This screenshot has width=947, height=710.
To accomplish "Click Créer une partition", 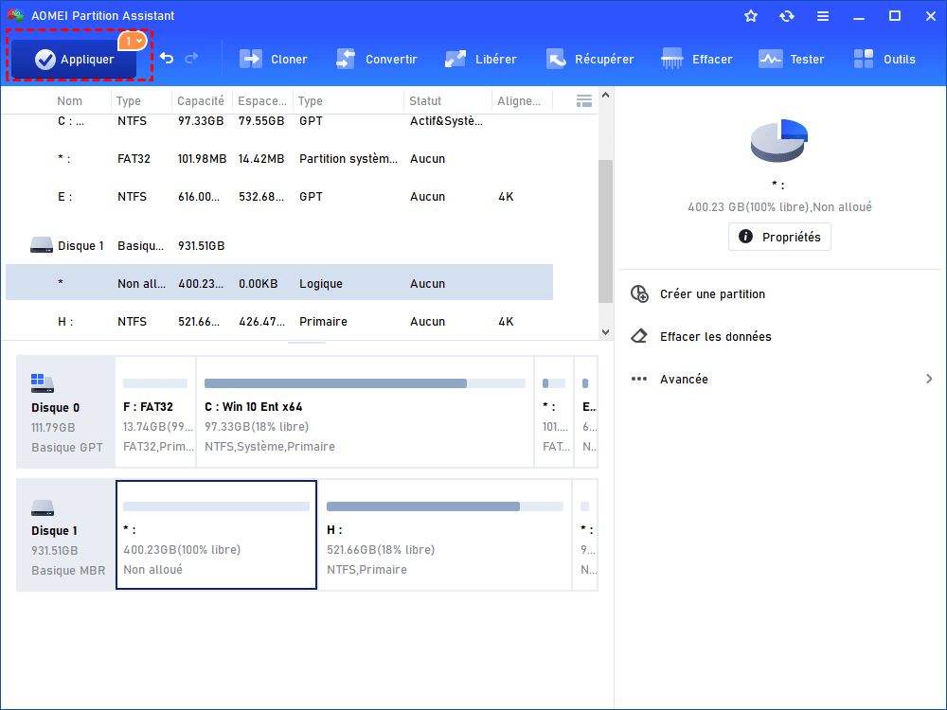I will 712,294.
